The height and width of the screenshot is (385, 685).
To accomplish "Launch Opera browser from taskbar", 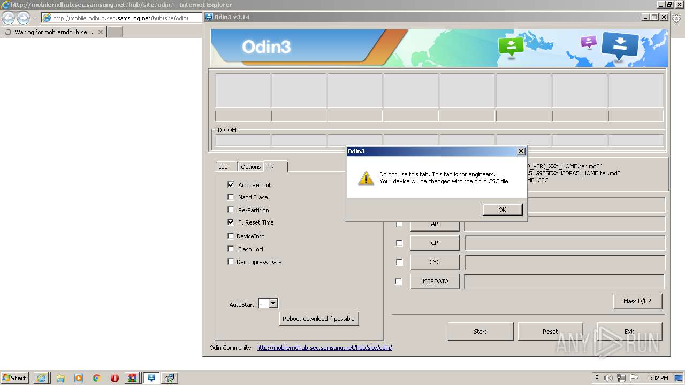I will pos(115,378).
